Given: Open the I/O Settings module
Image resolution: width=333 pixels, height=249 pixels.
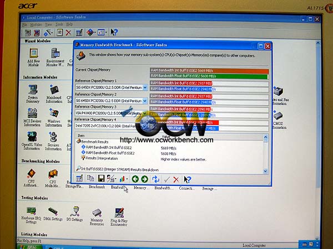Looking at the screenshot, I should click(x=74, y=214).
